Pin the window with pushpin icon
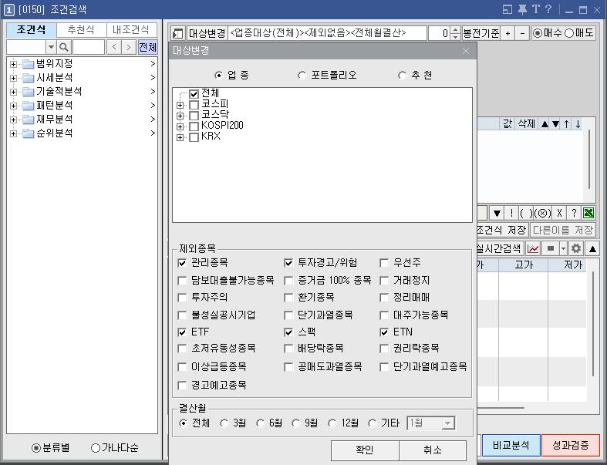Image resolution: width=607 pixels, height=465 pixels. 522,9
